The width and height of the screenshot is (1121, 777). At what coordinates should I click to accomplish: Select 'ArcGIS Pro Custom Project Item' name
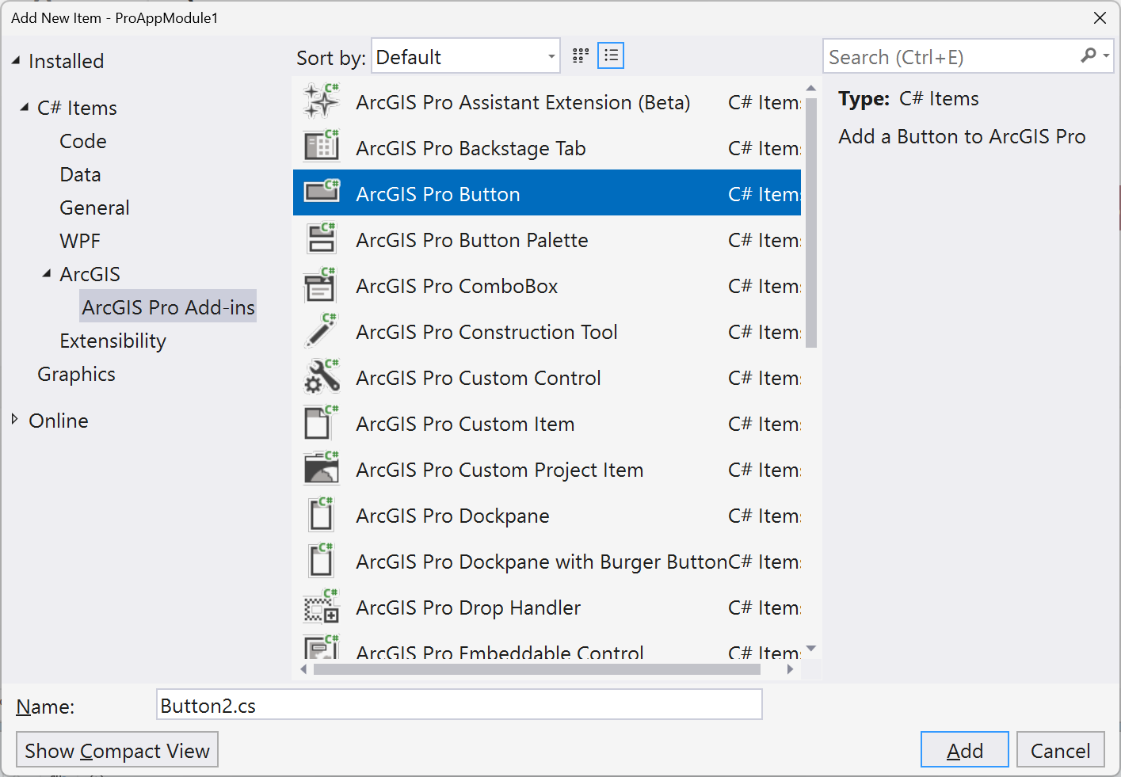pyautogui.click(x=500, y=470)
